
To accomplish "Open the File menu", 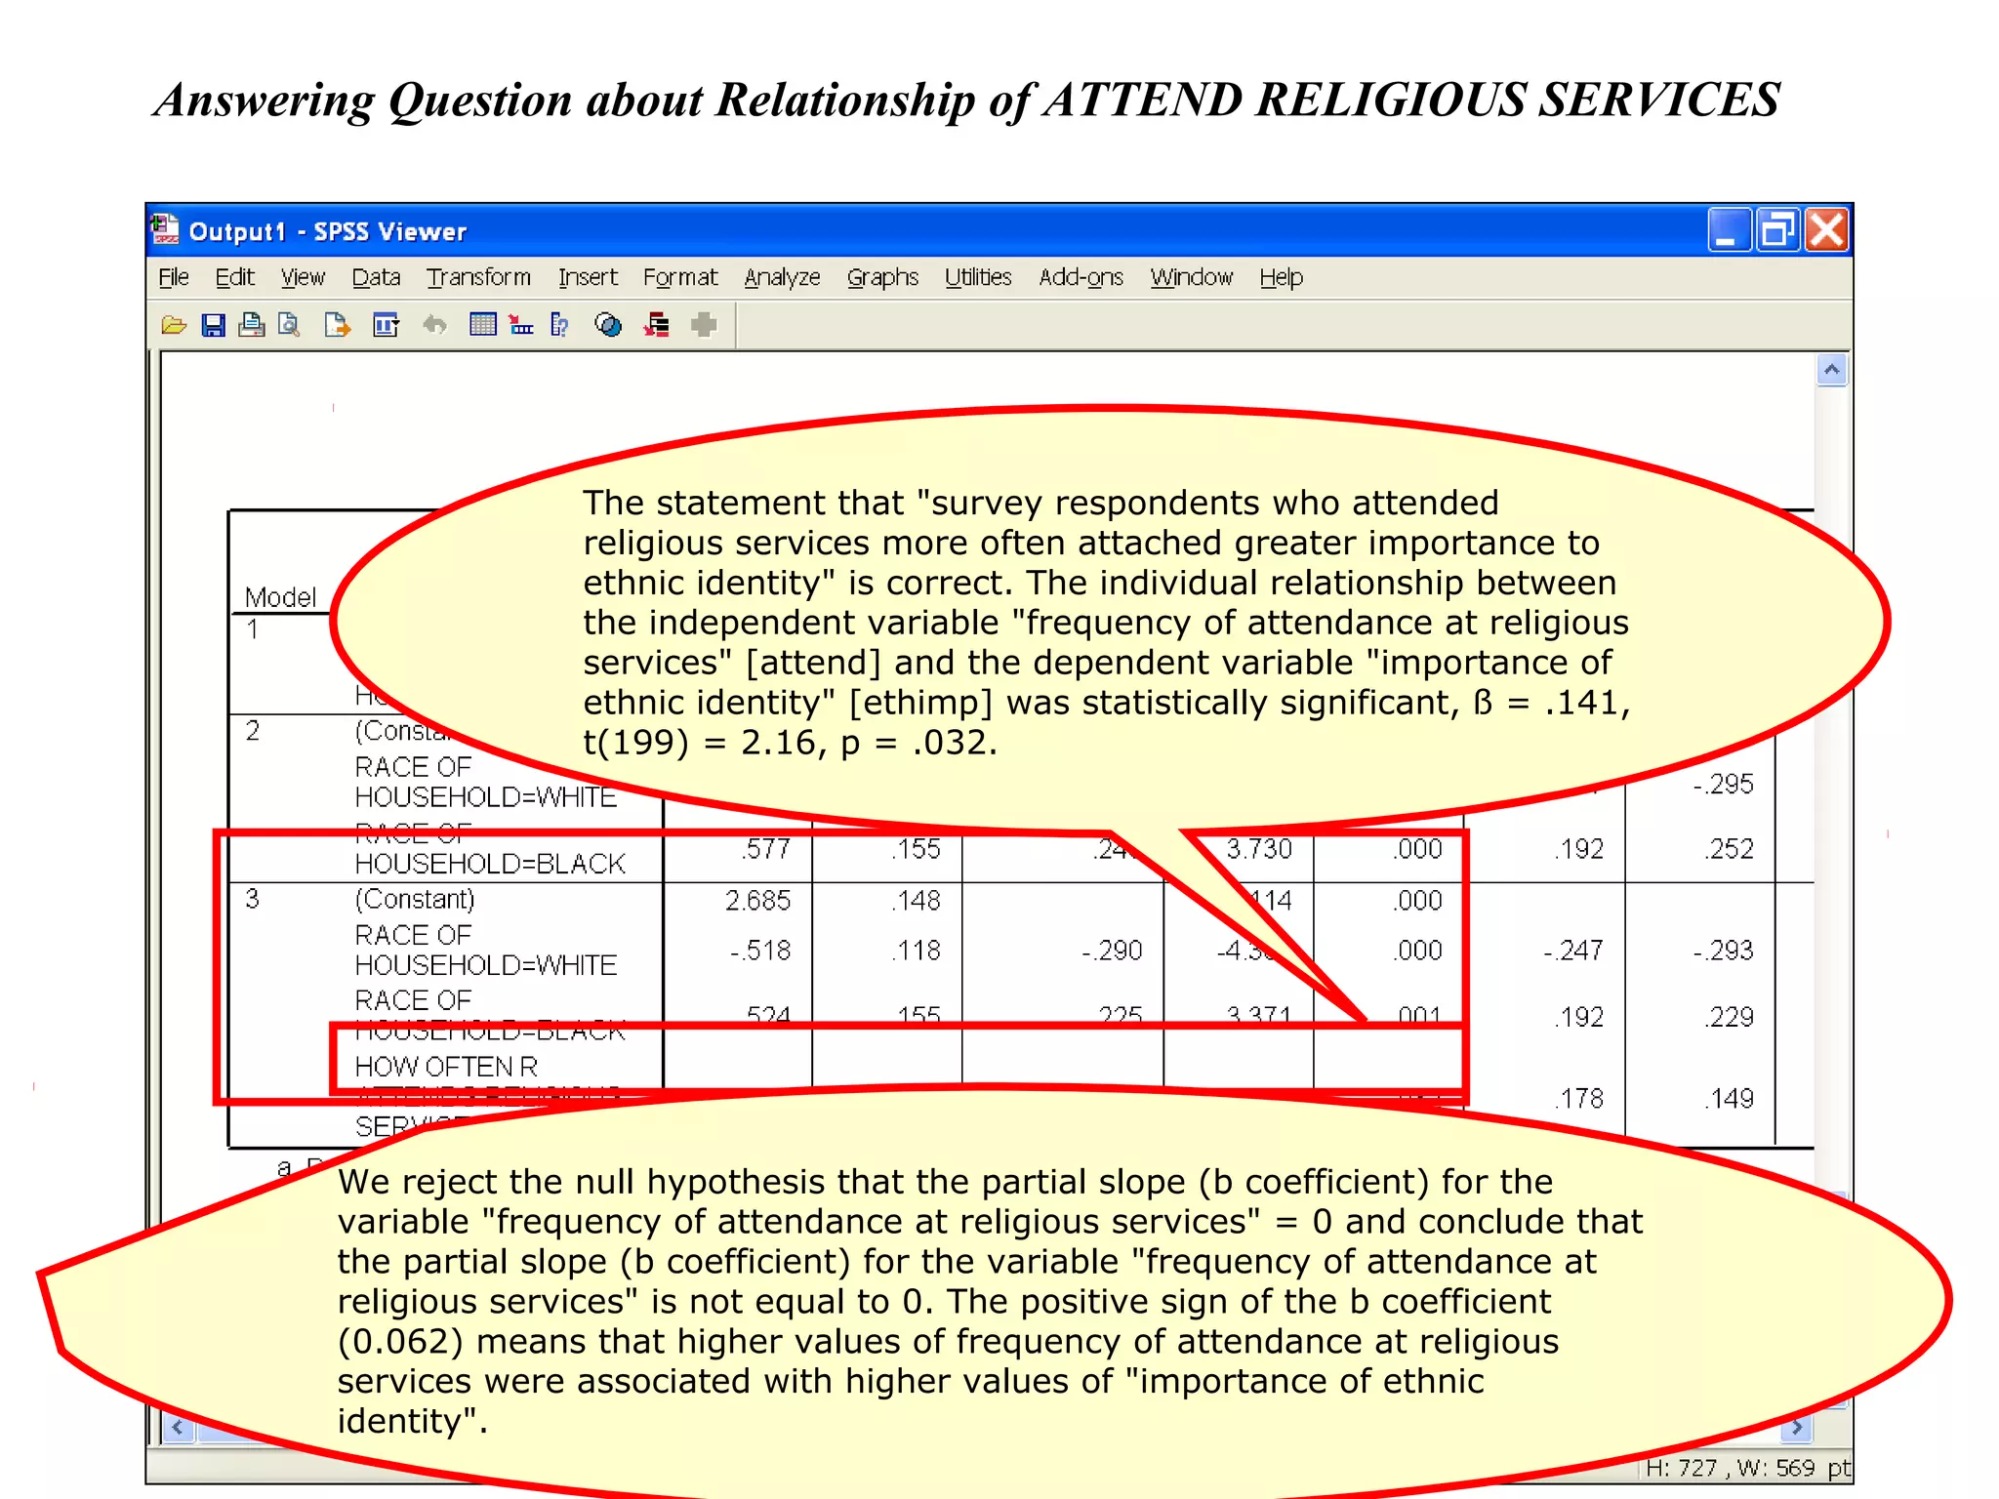I will click(174, 277).
